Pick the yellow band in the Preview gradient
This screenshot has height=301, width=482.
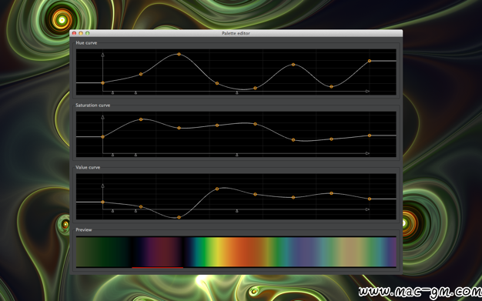(x=216, y=252)
